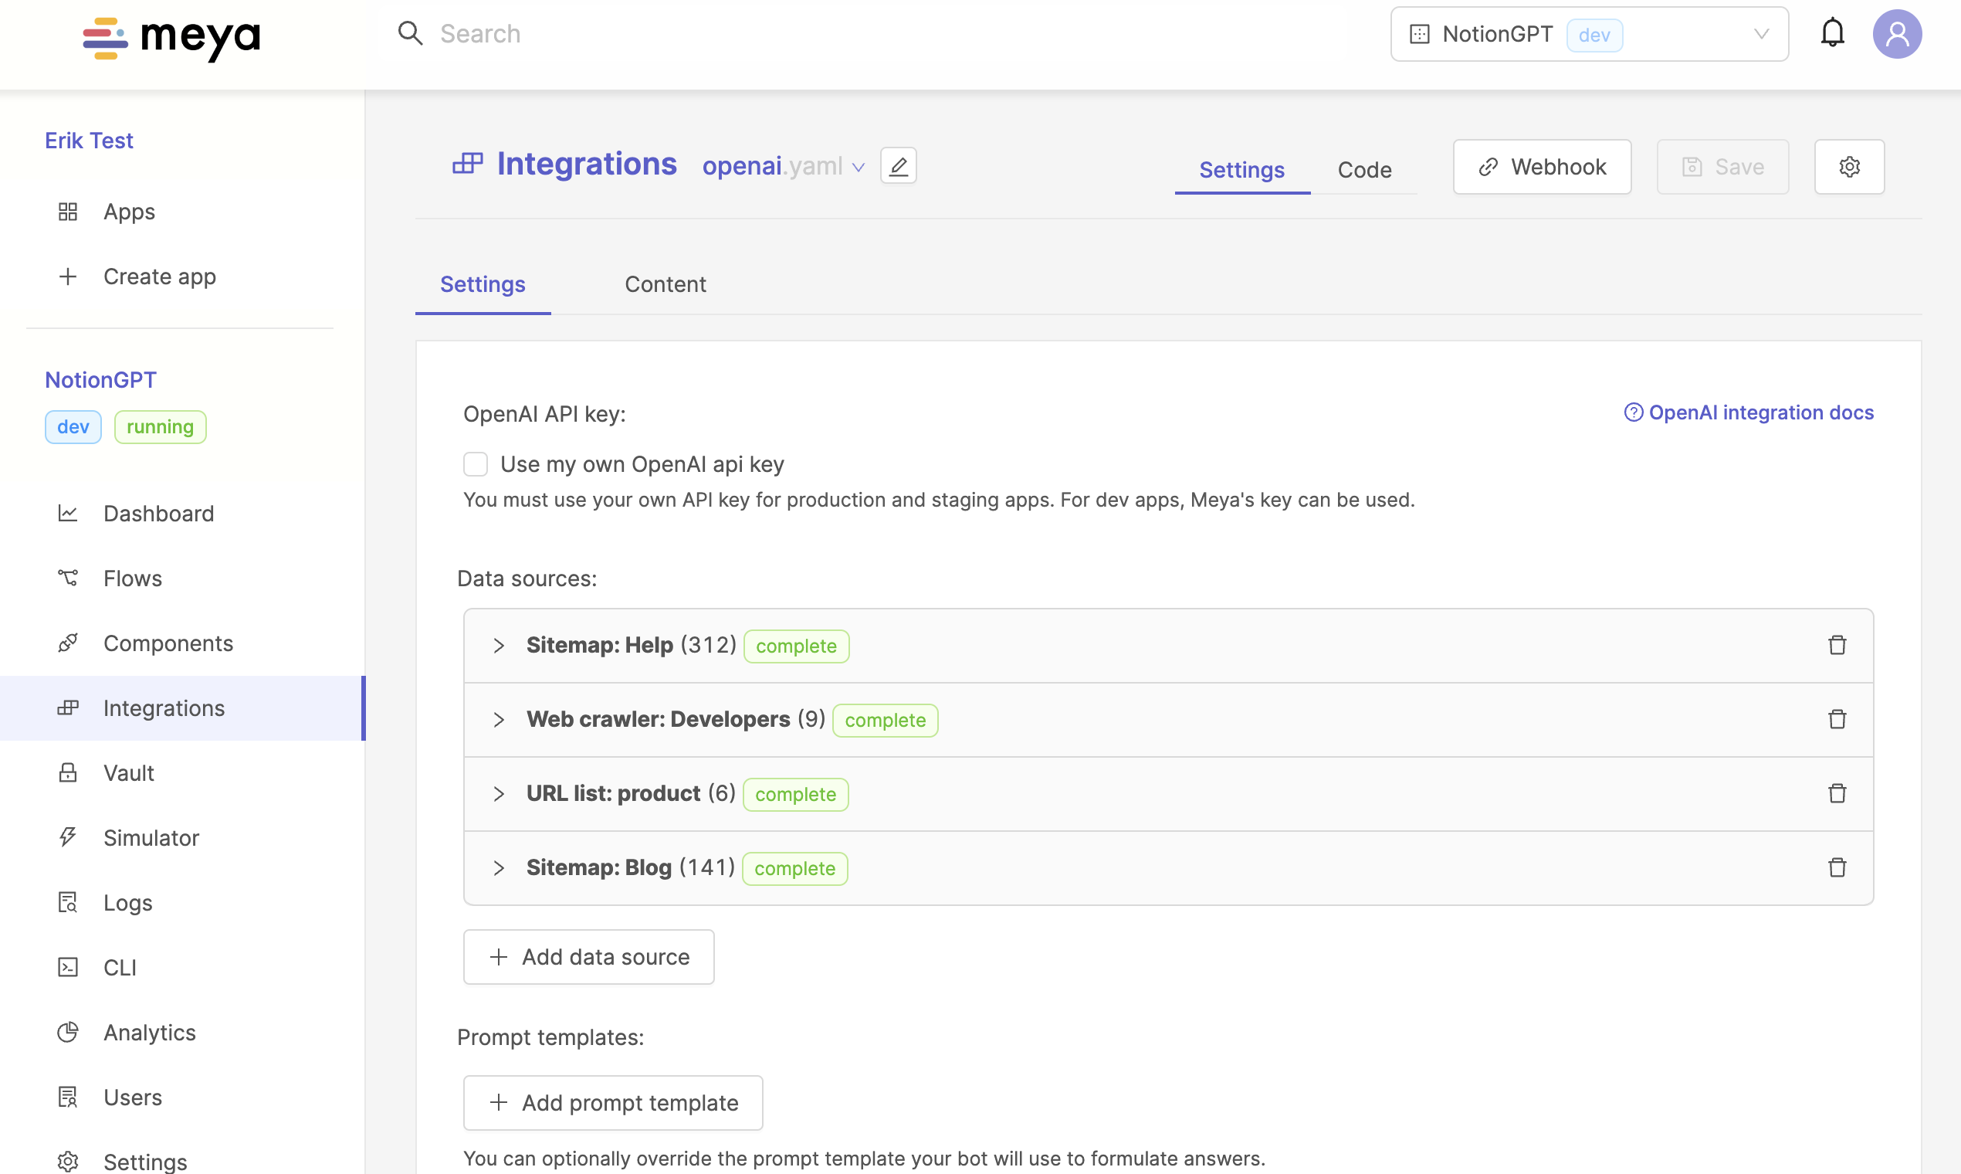The width and height of the screenshot is (1961, 1174).
Task: Open the gear settings button near Save
Action: [1849, 167]
